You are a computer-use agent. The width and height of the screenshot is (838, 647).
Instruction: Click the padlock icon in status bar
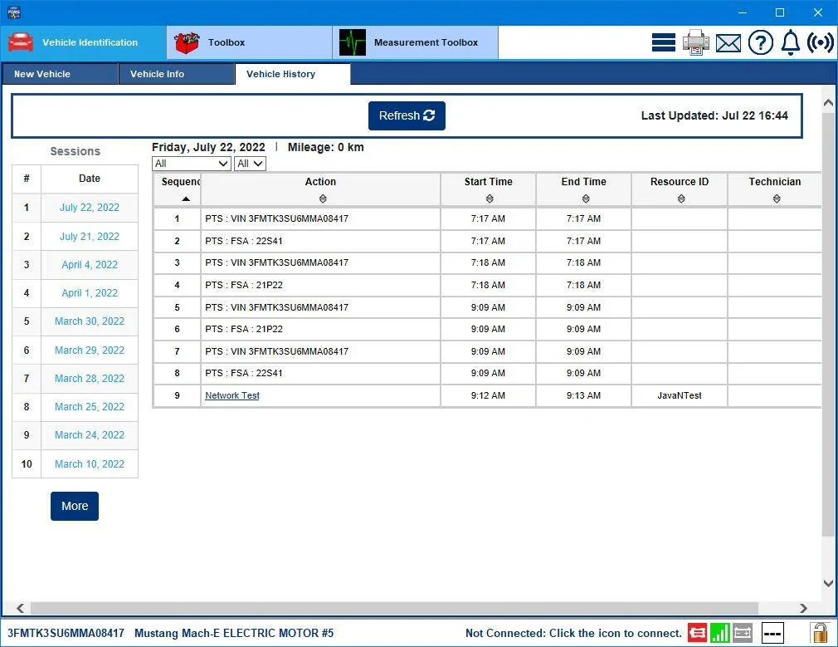pyautogui.click(x=819, y=633)
